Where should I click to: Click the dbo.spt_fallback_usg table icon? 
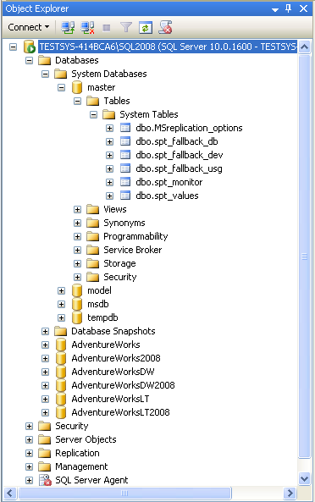coord(125,168)
